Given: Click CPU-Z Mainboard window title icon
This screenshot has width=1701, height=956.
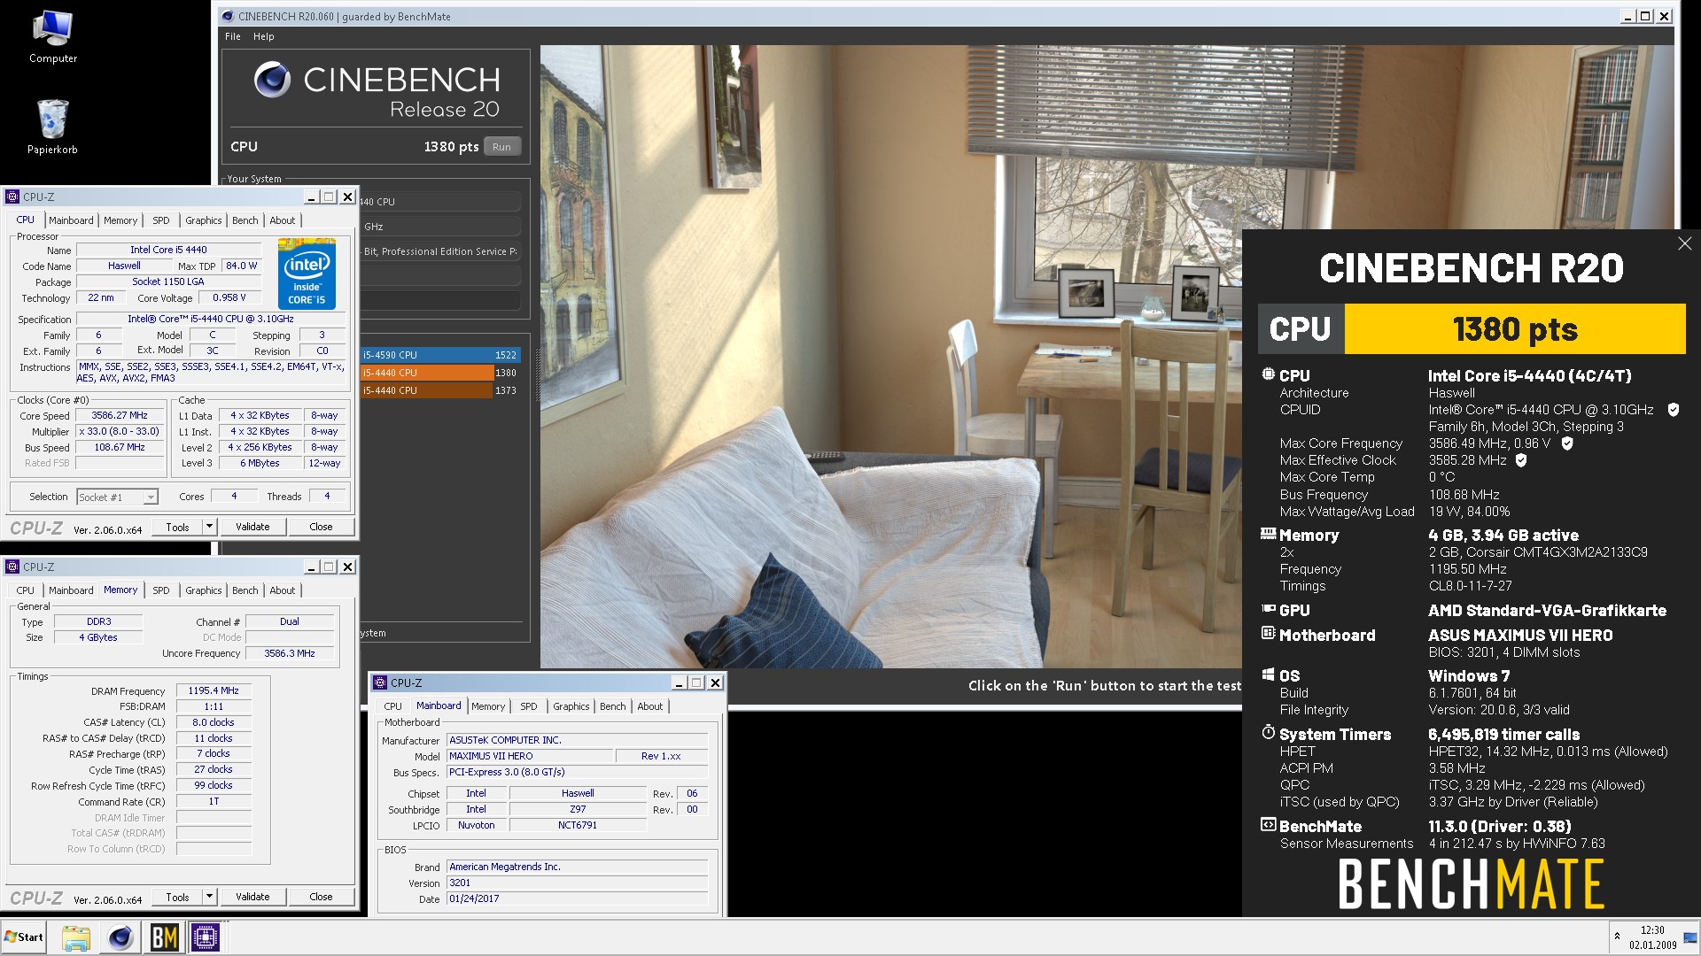Looking at the screenshot, I should pyautogui.click(x=381, y=682).
